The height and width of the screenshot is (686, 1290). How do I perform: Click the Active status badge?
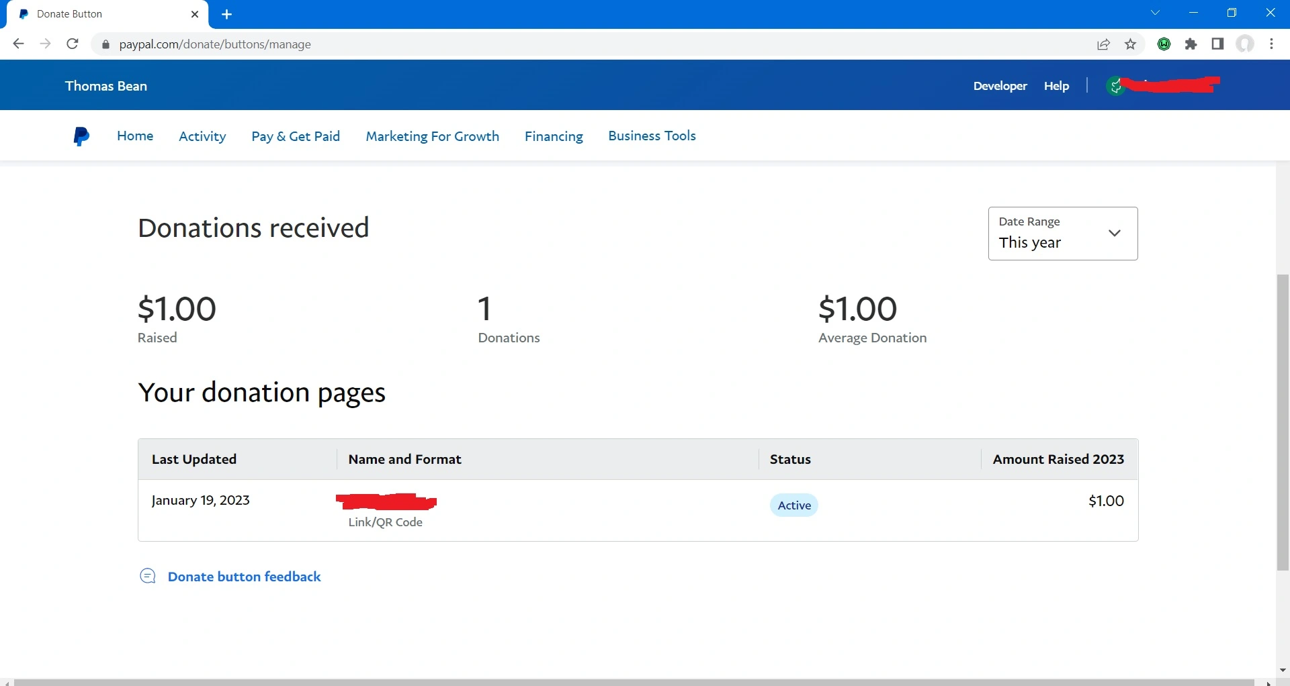[793, 505]
